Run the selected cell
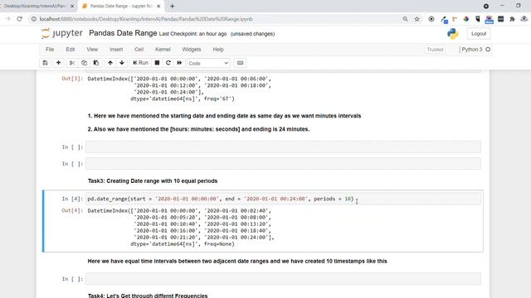This screenshot has height=298, width=531. pyautogui.click(x=140, y=63)
